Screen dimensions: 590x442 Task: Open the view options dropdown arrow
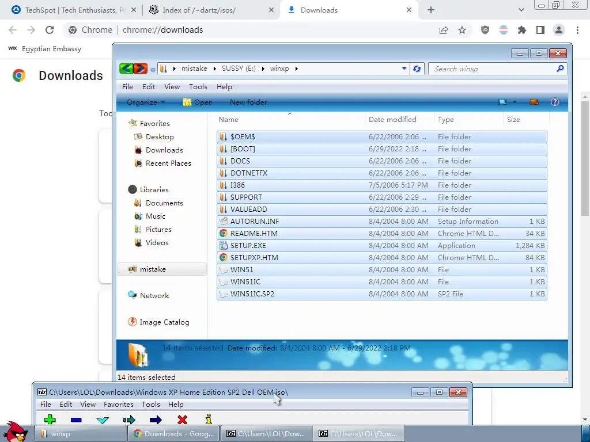(515, 102)
